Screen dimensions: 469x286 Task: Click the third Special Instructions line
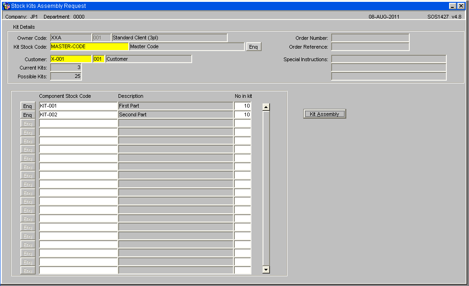coord(389,76)
